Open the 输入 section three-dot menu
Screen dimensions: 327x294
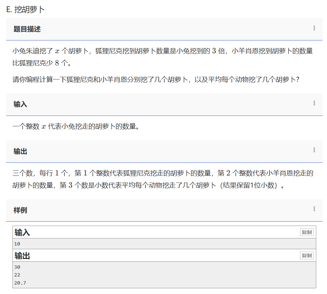pos(314,103)
